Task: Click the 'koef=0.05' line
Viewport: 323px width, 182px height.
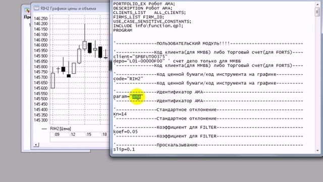Action: click(125, 131)
